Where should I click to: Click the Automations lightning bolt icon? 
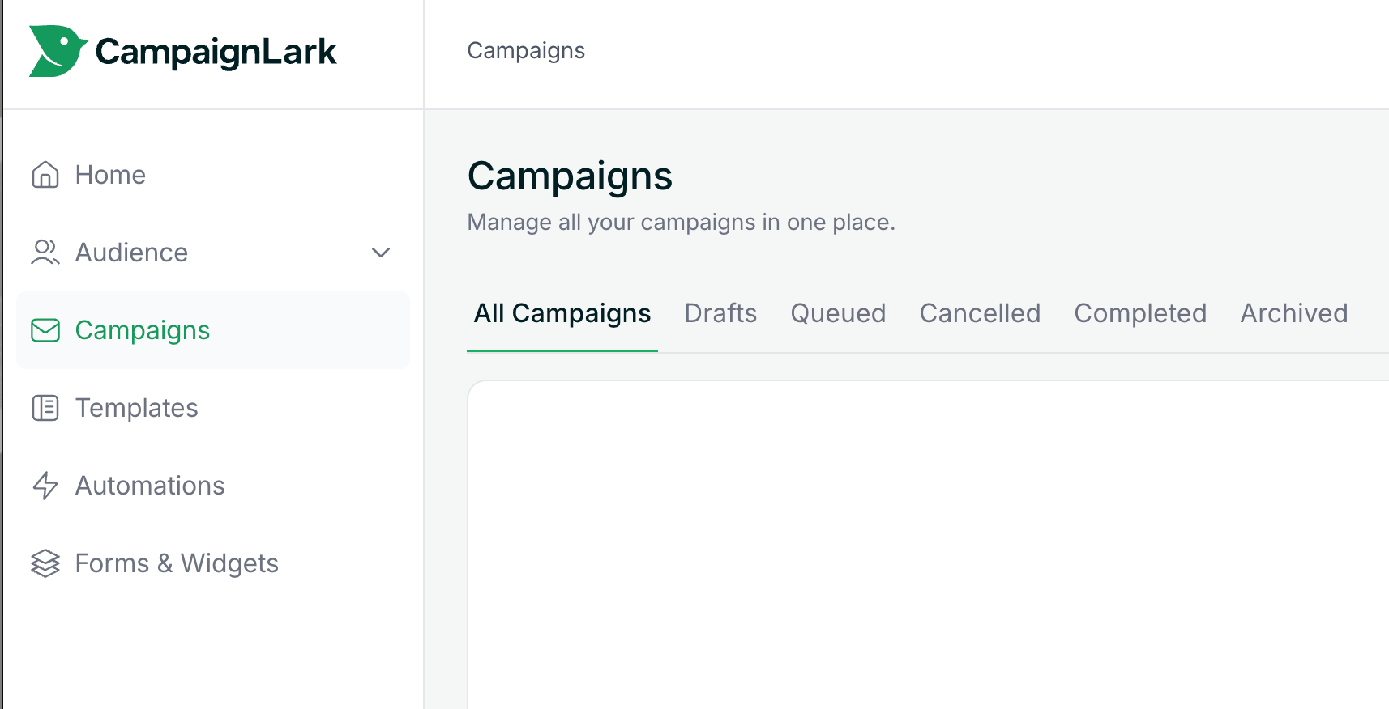click(x=45, y=486)
